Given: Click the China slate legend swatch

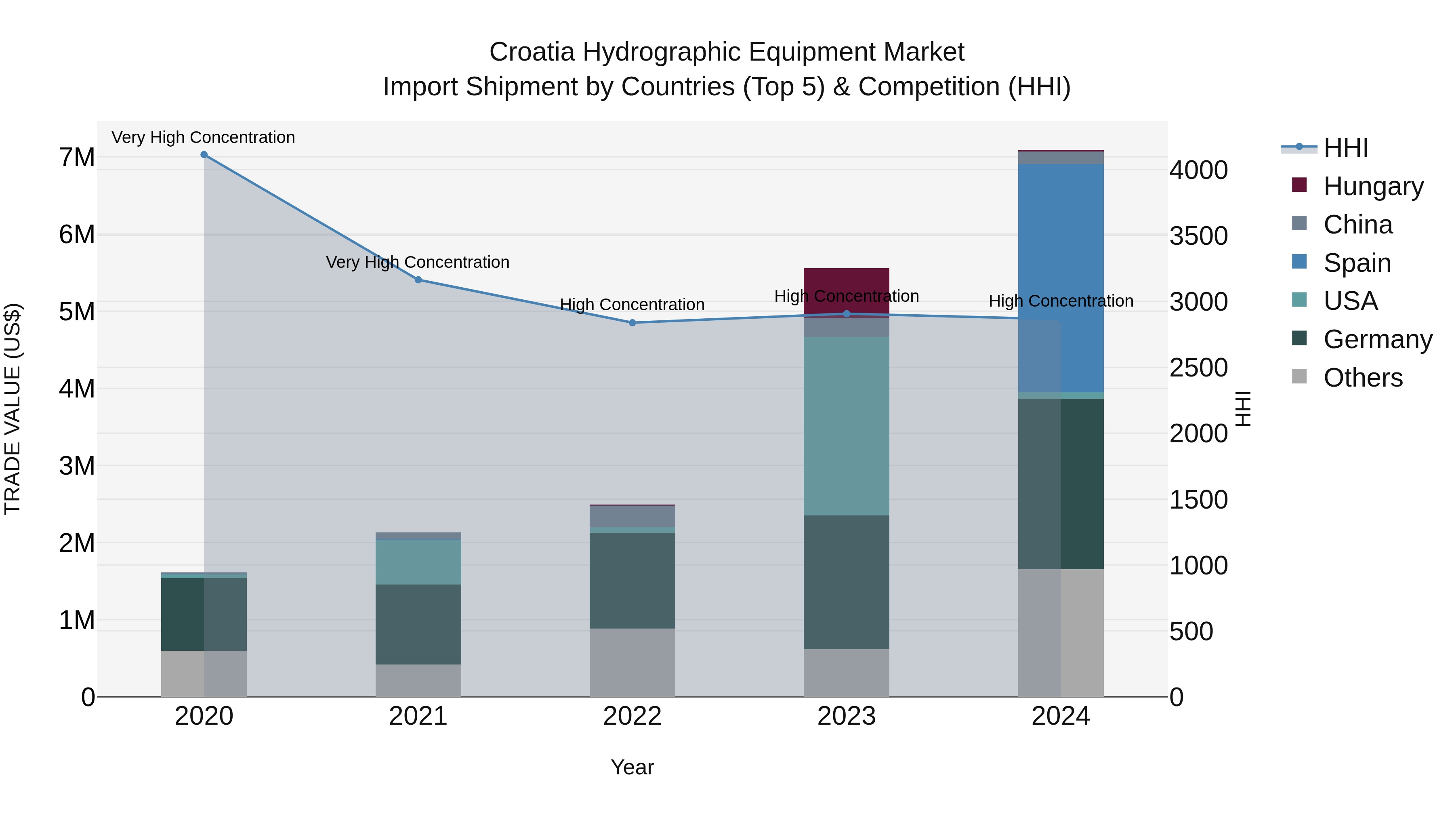Looking at the screenshot, I should point(1299,223).
